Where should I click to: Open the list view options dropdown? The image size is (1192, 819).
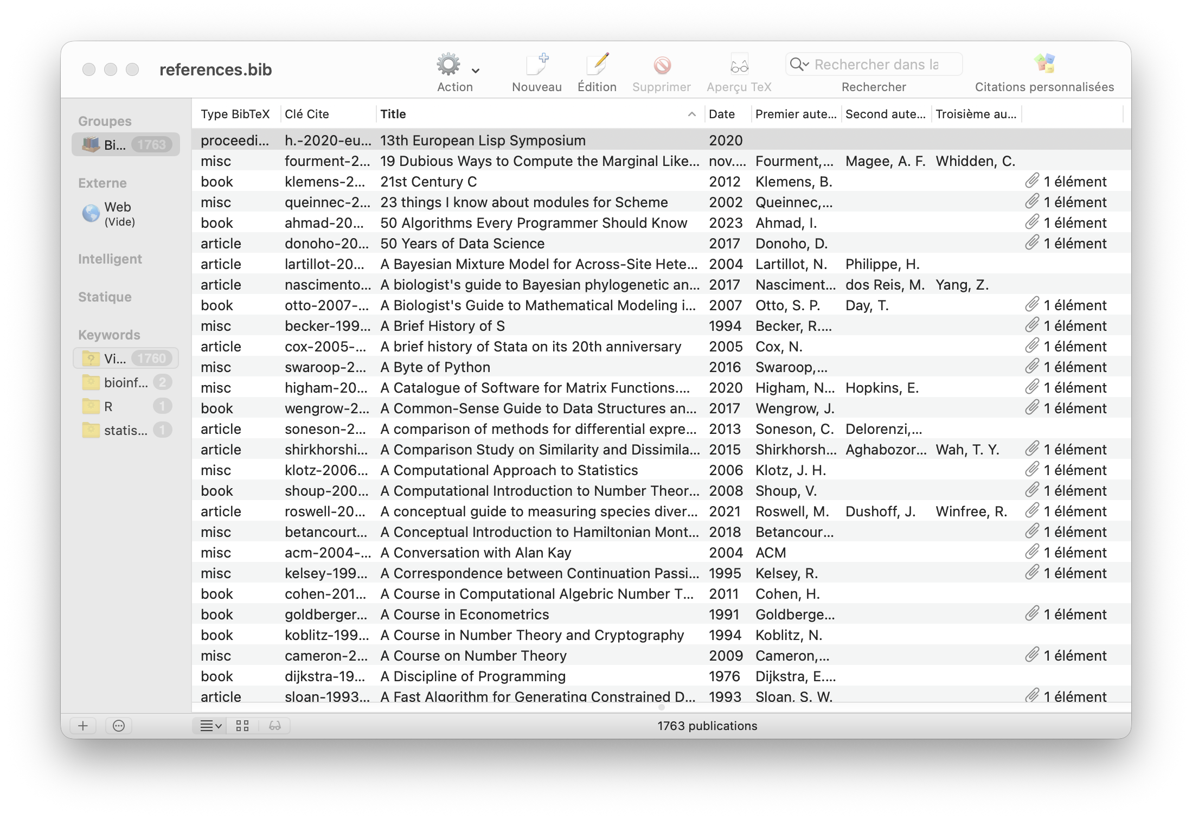(210, 726)
